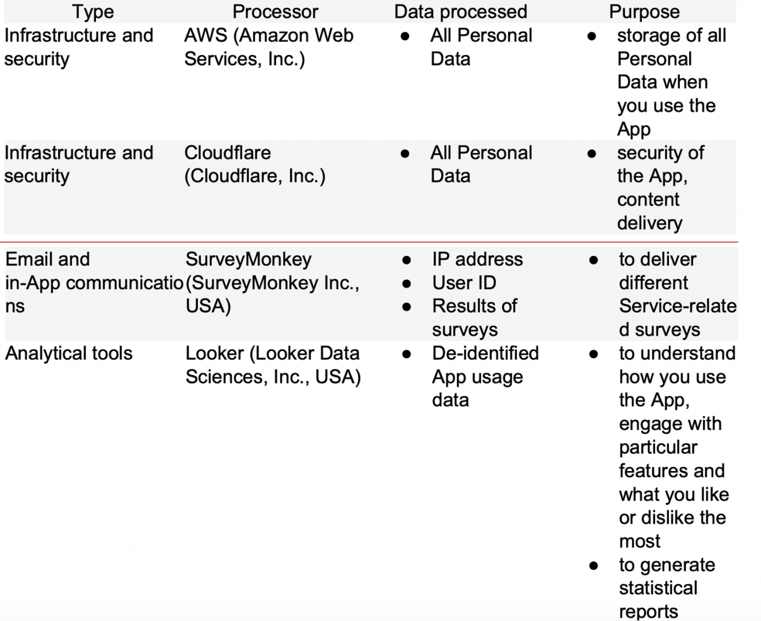Select the Looker Data Sciences processor cell

[273, 365]
